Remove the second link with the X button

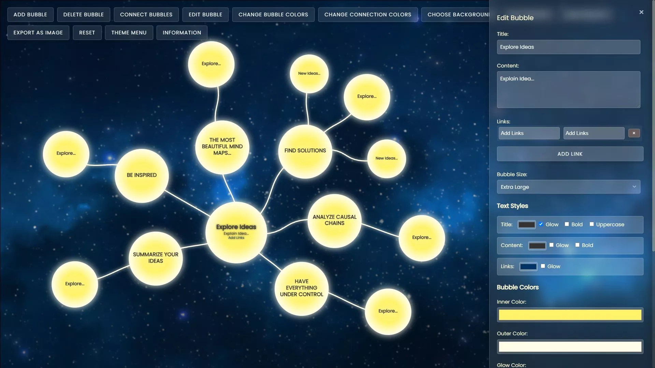point(634,133)
